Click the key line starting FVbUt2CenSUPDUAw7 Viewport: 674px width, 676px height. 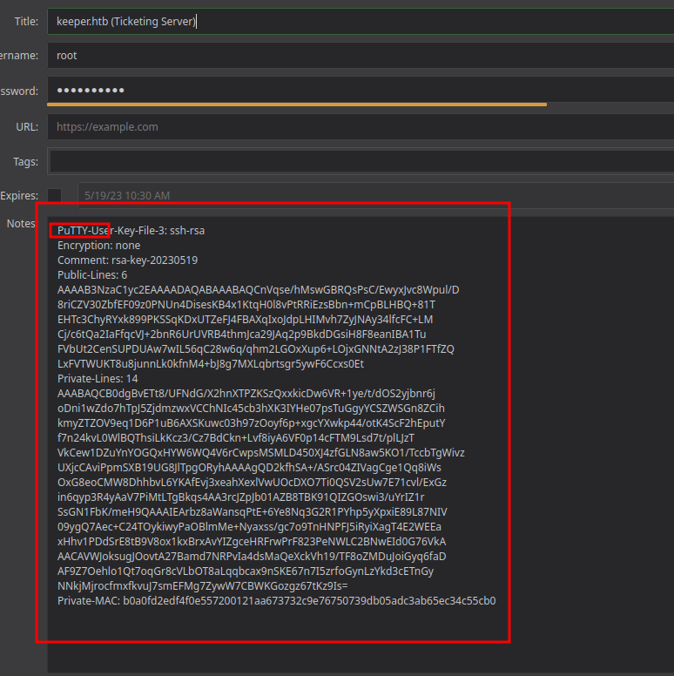click(x=256, y=348)
